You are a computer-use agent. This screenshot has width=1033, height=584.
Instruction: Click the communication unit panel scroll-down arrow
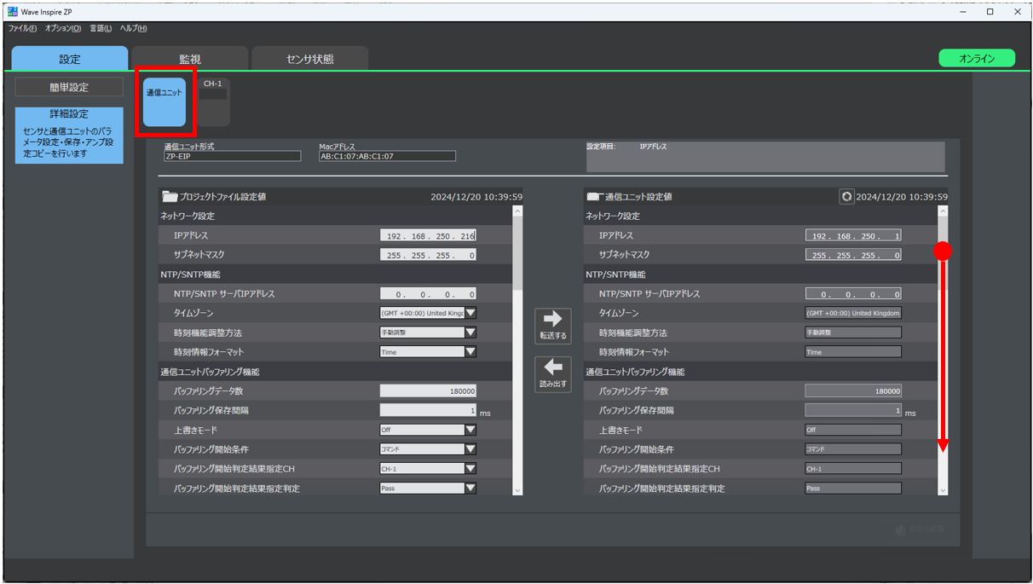943,490
